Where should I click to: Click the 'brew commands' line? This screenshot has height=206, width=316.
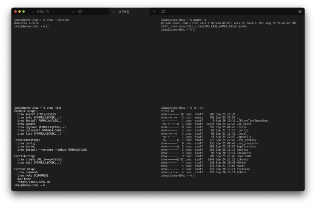pos(28,172)
